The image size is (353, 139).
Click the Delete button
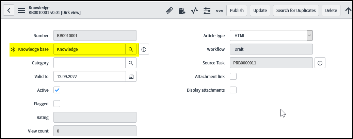coord(331,10)
